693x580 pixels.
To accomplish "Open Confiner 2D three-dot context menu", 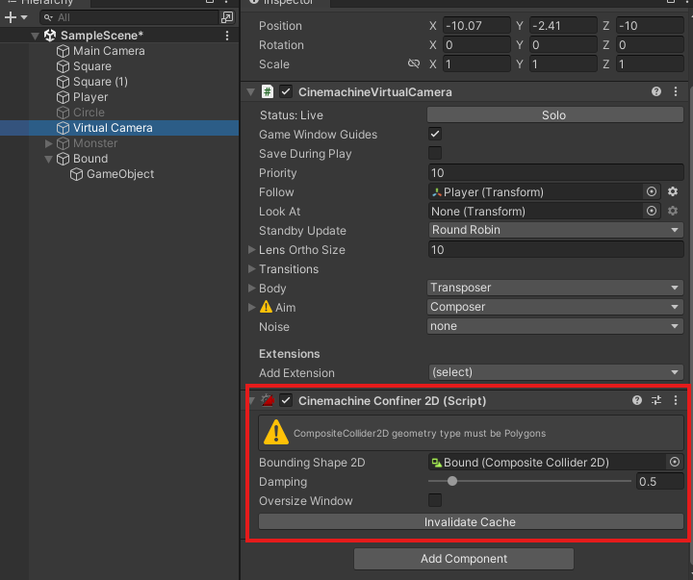I will click(x=676, y=400).
